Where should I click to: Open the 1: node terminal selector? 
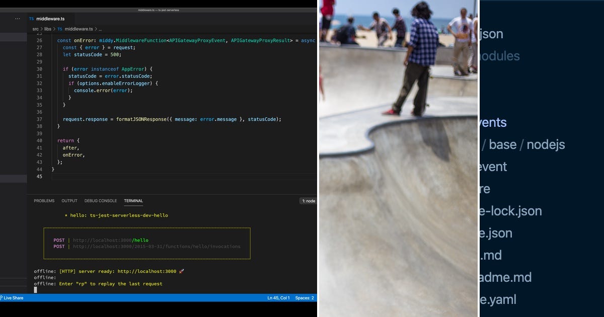[308, 201]
